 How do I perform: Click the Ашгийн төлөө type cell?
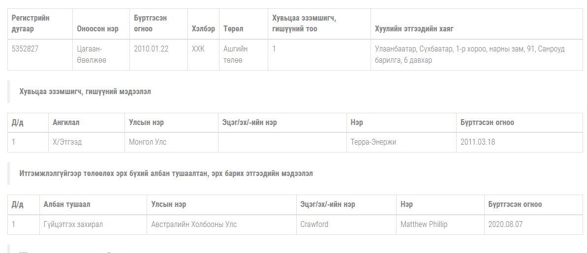tap(236, 54)
